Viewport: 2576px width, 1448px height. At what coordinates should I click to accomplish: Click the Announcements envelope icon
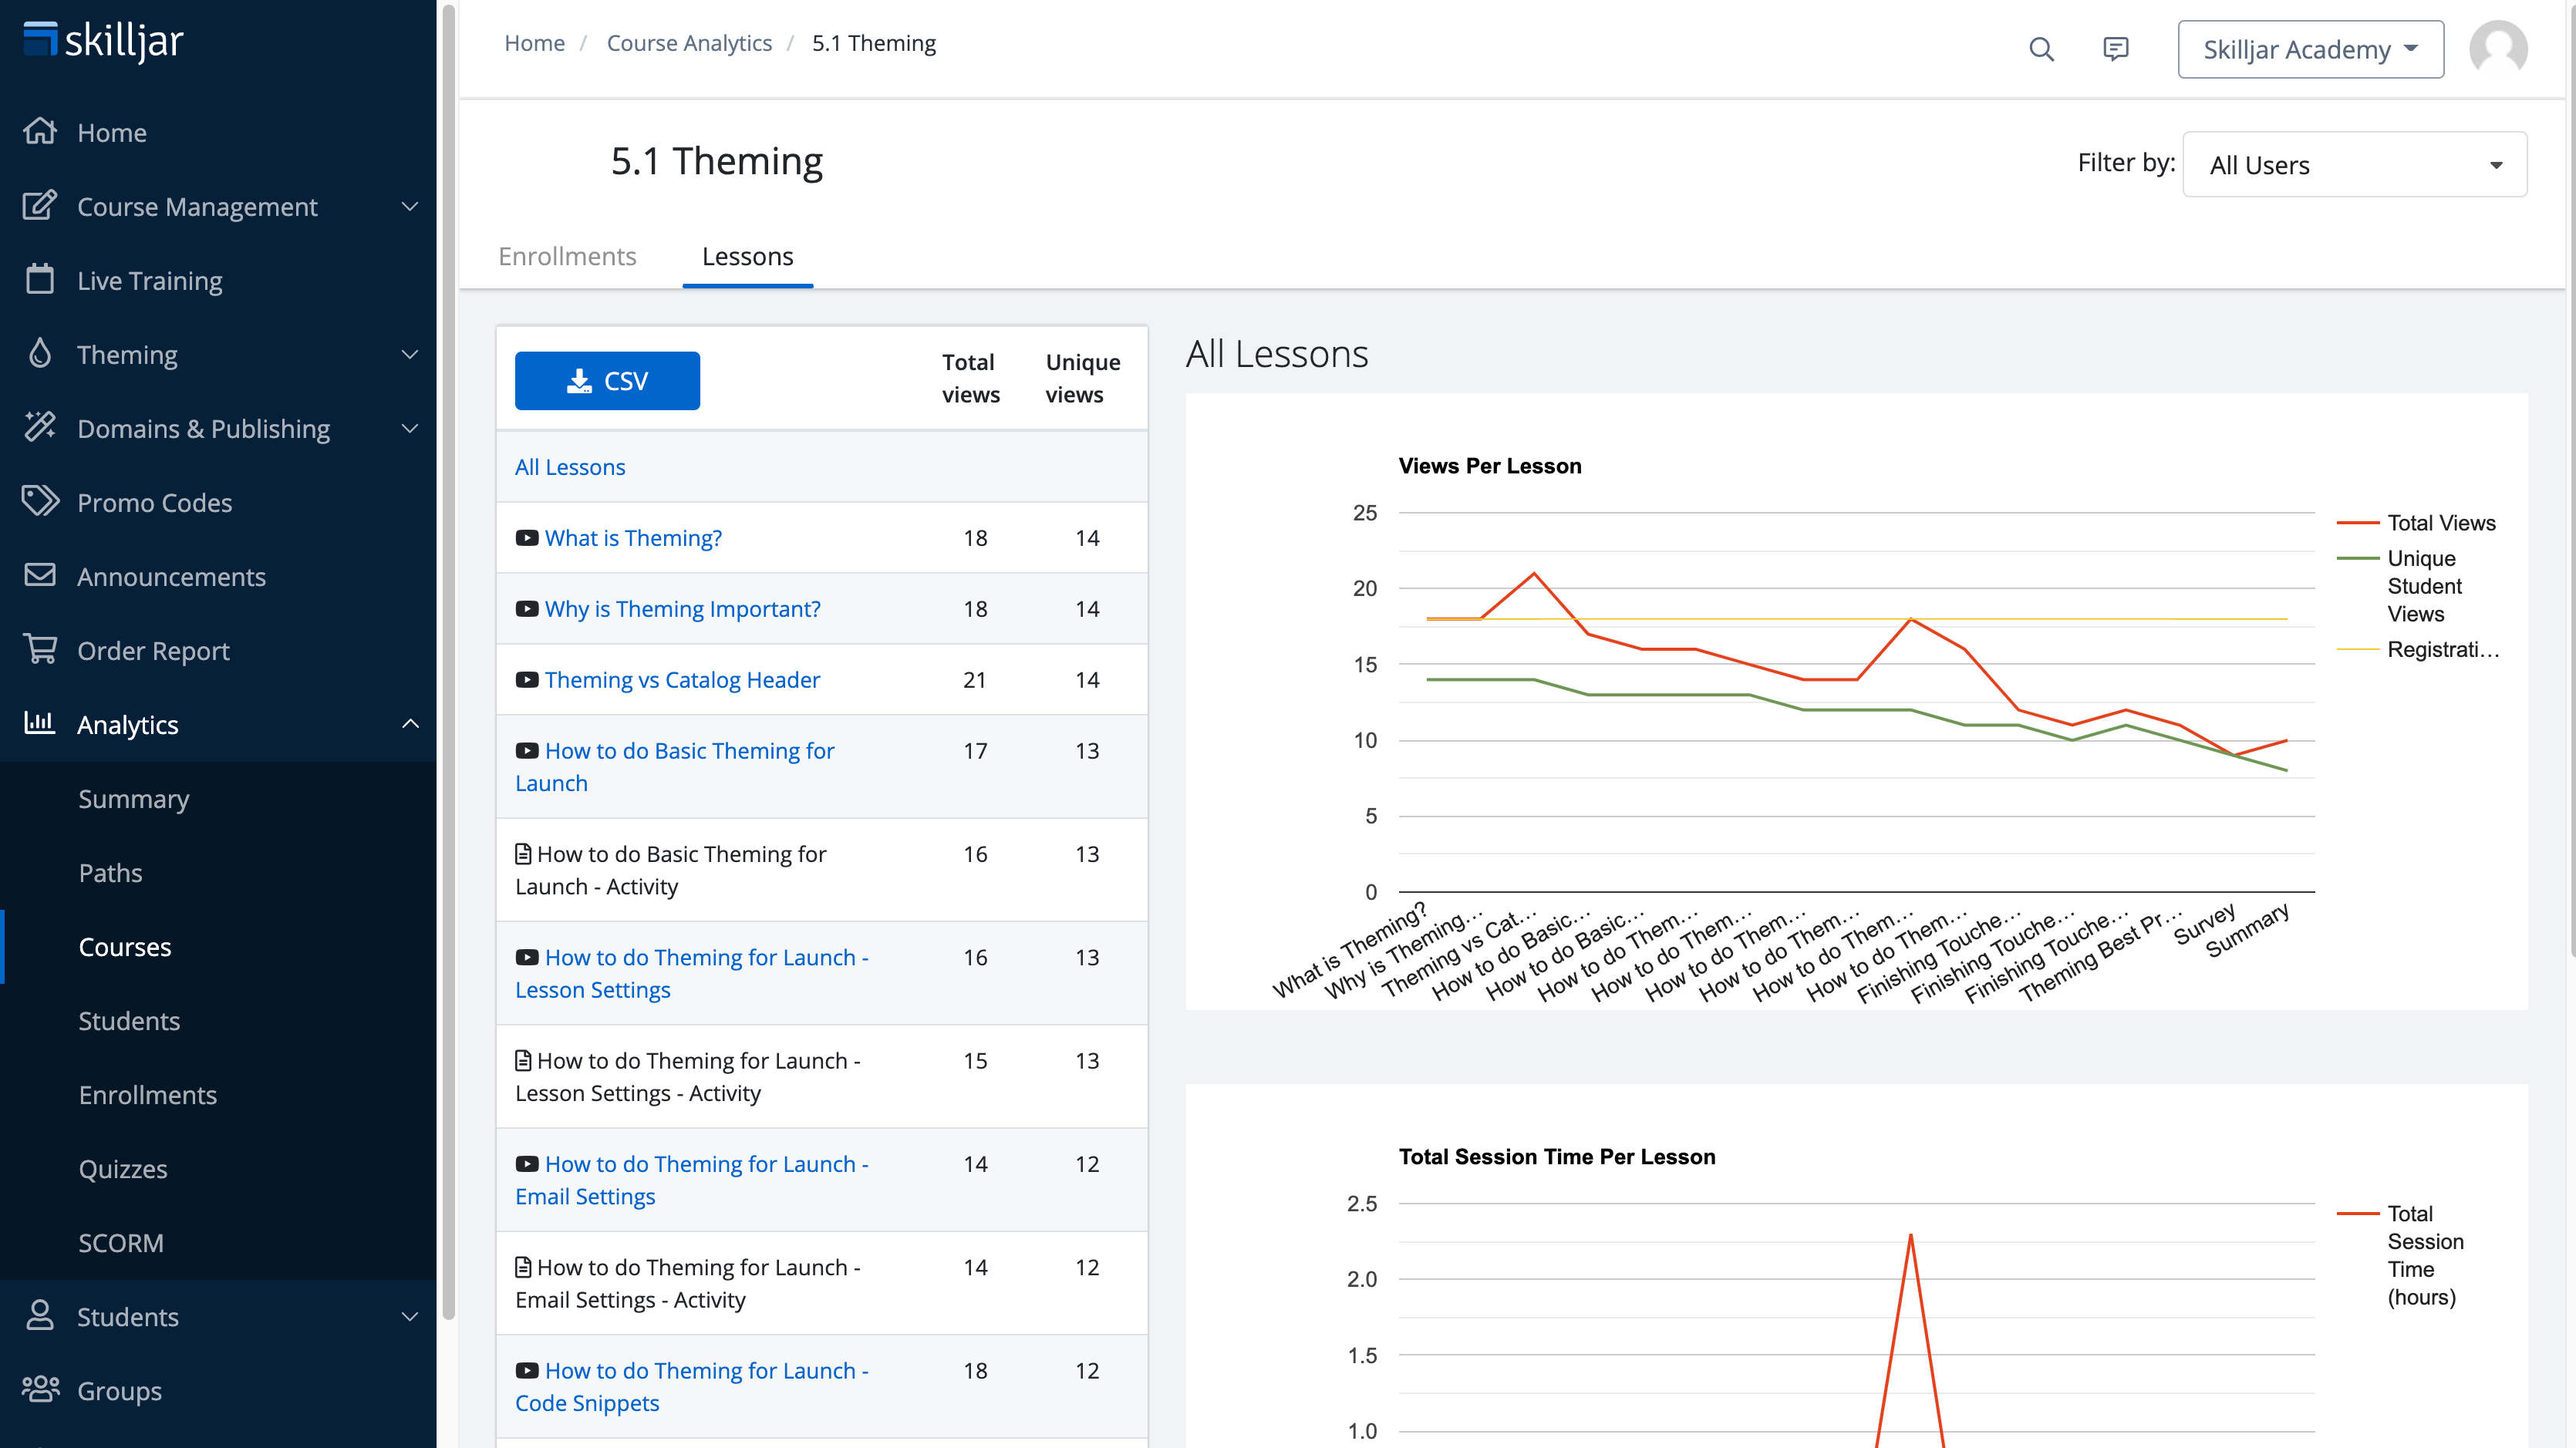click(x=40, y=576)
